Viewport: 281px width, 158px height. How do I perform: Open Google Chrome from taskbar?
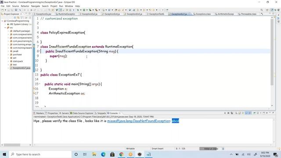tap(122, 154)
